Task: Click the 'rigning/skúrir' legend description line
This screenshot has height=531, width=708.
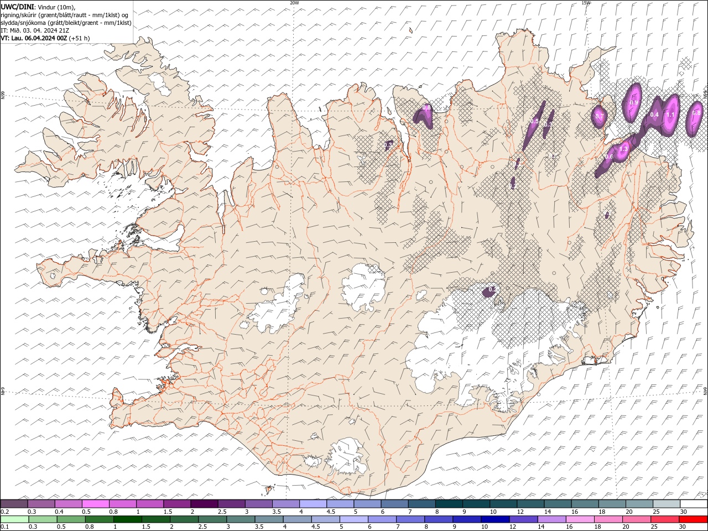Action: click(x=65, y=15)
